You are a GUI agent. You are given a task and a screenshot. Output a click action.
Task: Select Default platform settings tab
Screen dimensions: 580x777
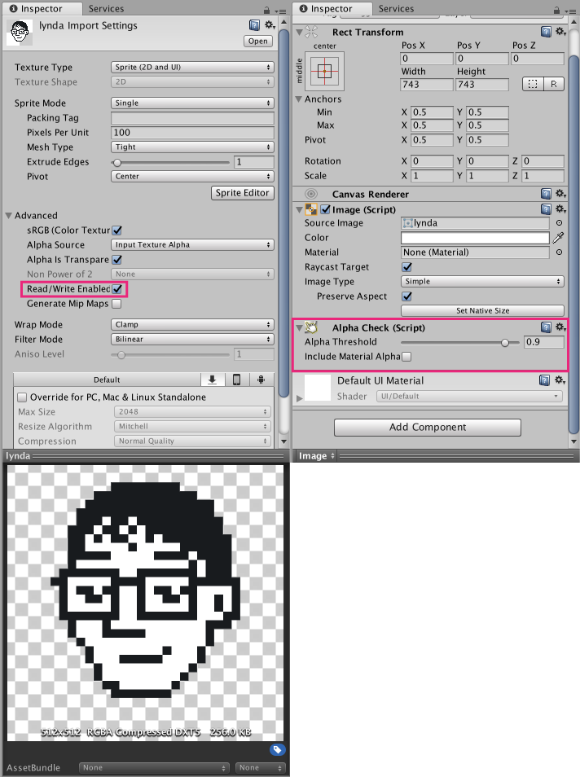point(107,380)
